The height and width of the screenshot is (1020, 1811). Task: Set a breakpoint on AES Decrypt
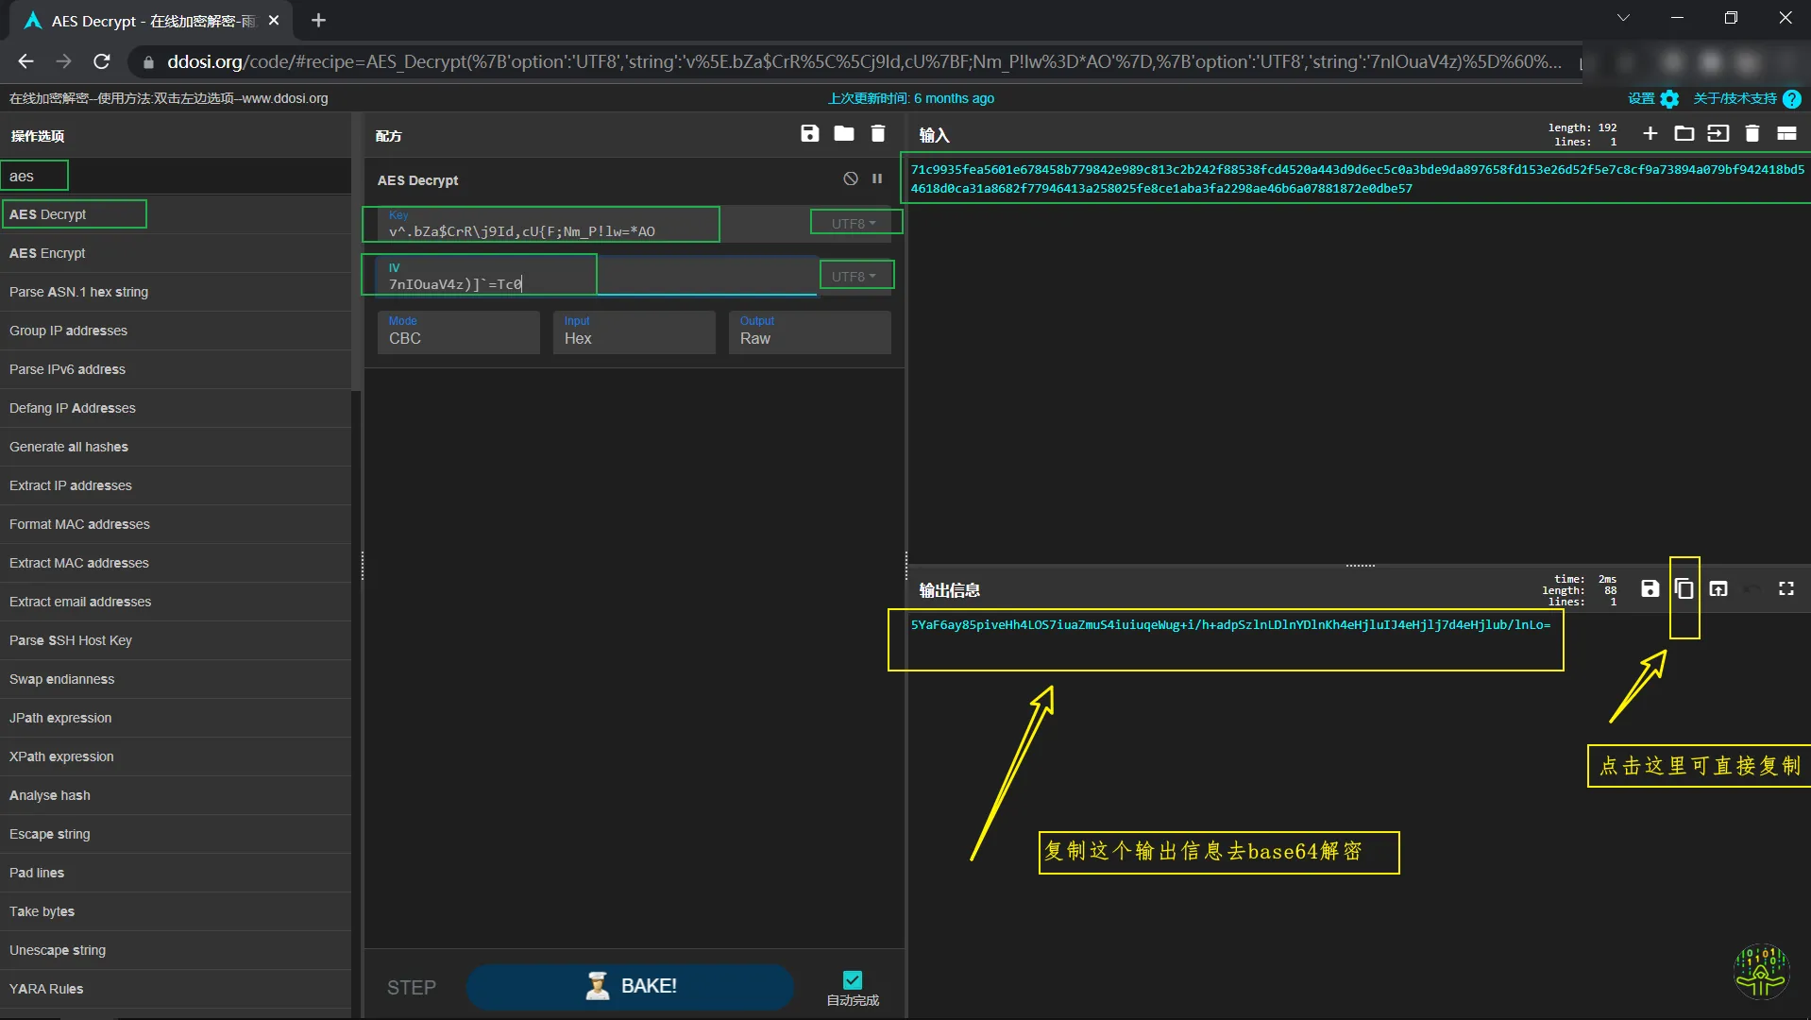click(x=877, y=179)
